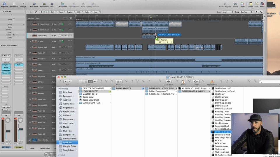Open the Region menu in arrange area
The image size is (280, 157).
(x=71, y=12)
